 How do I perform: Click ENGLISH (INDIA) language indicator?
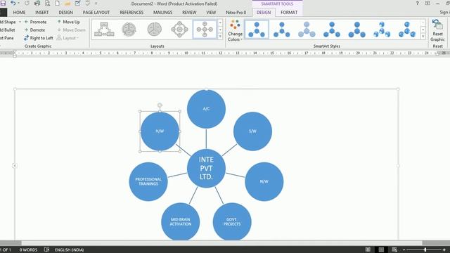coord(69,250)
